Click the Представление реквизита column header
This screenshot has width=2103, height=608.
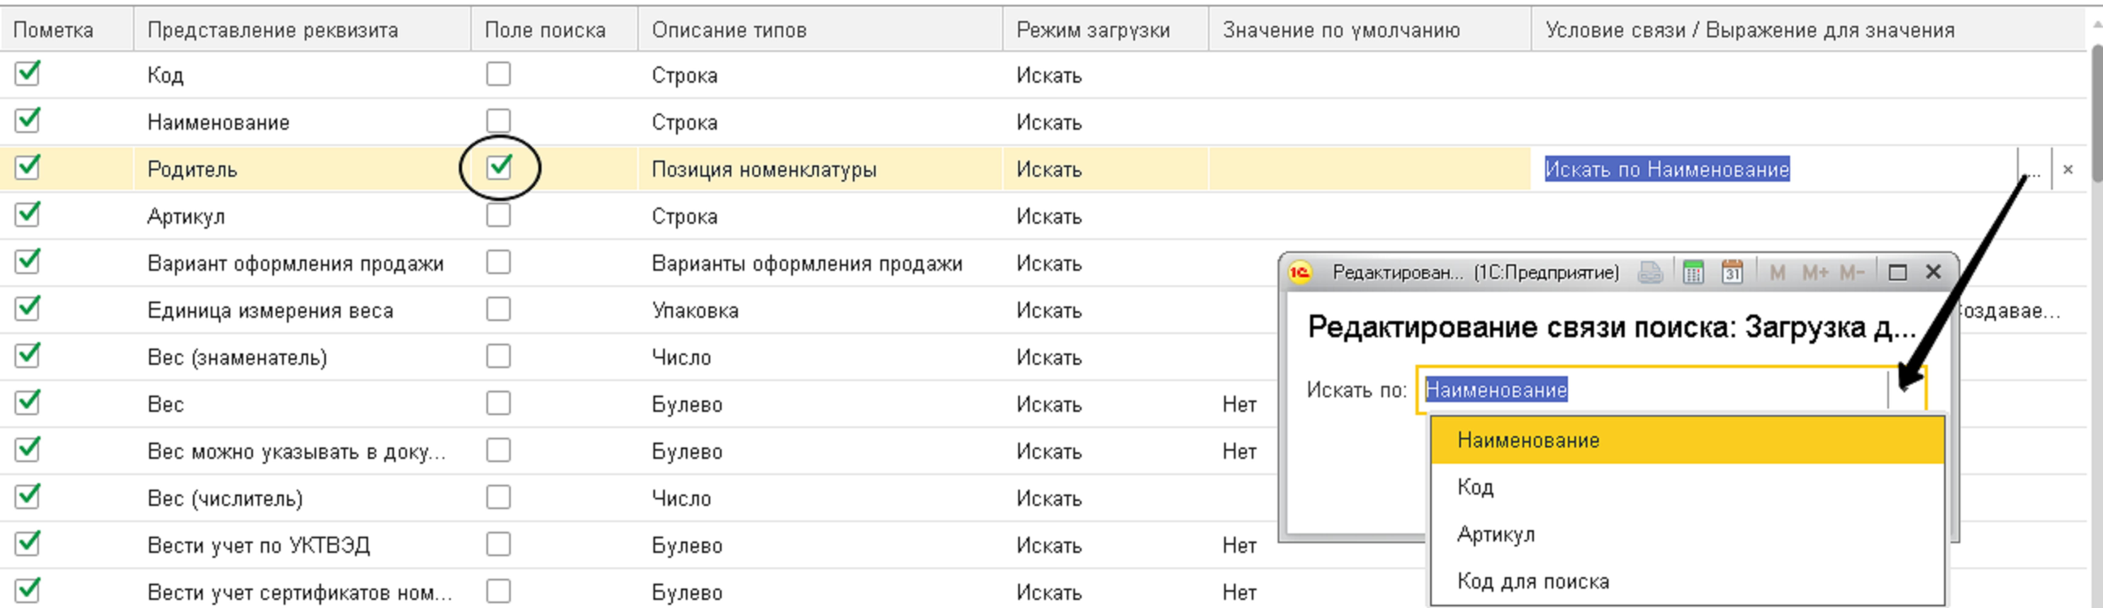coord(302,30)
